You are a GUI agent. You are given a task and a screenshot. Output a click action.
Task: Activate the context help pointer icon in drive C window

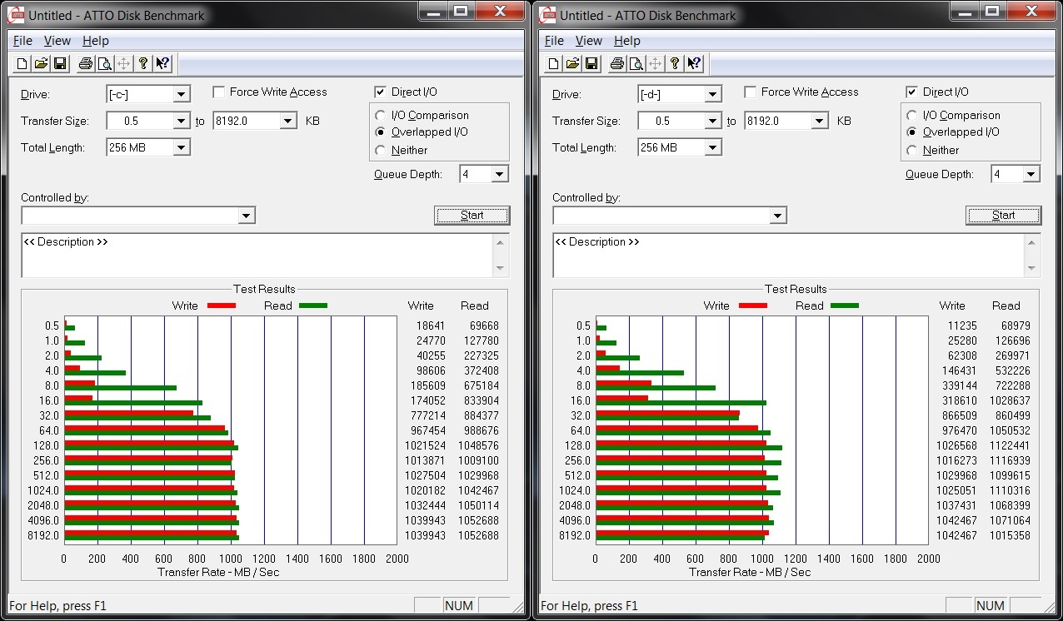coord(162,63)
